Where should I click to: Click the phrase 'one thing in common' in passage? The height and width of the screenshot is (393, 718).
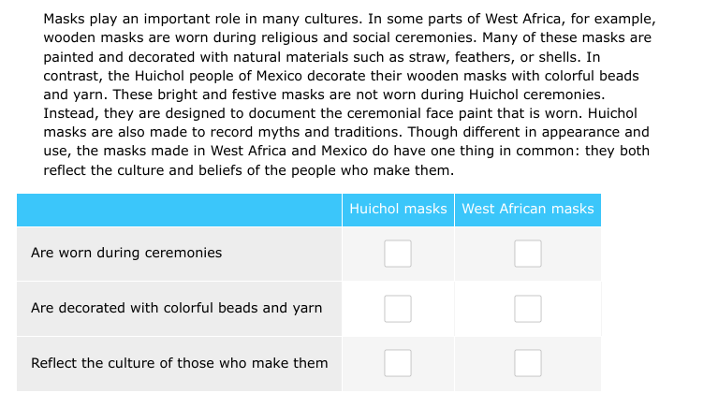[x=504, y=152]
